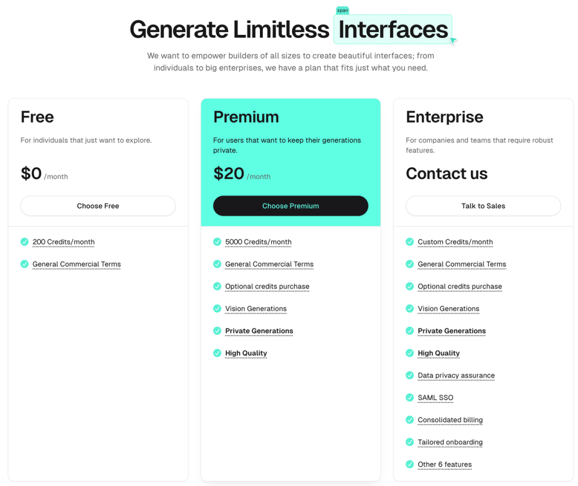Click checkmark icon beside Premium High Quality

(217, 353)
